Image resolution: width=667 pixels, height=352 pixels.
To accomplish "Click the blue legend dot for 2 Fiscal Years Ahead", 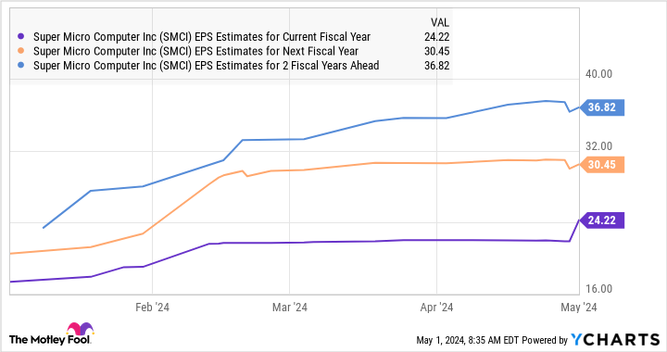I will [x=20, y=66].
